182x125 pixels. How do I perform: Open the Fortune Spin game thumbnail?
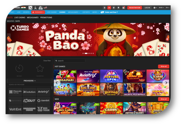coord(111,76)
